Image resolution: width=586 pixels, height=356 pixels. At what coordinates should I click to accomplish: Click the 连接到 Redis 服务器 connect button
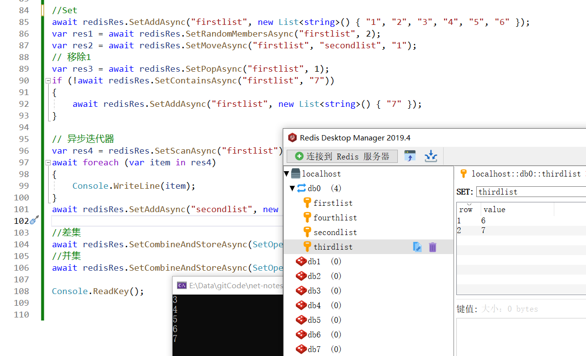(342, 156)
